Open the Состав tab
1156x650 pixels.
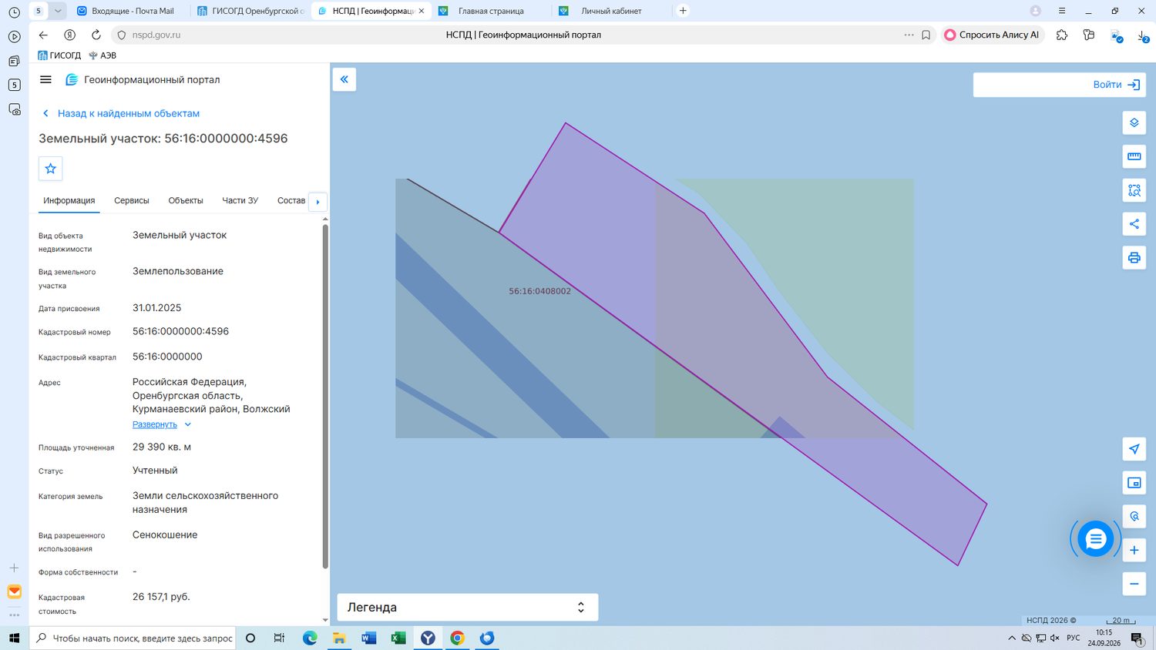click(291, 200)
